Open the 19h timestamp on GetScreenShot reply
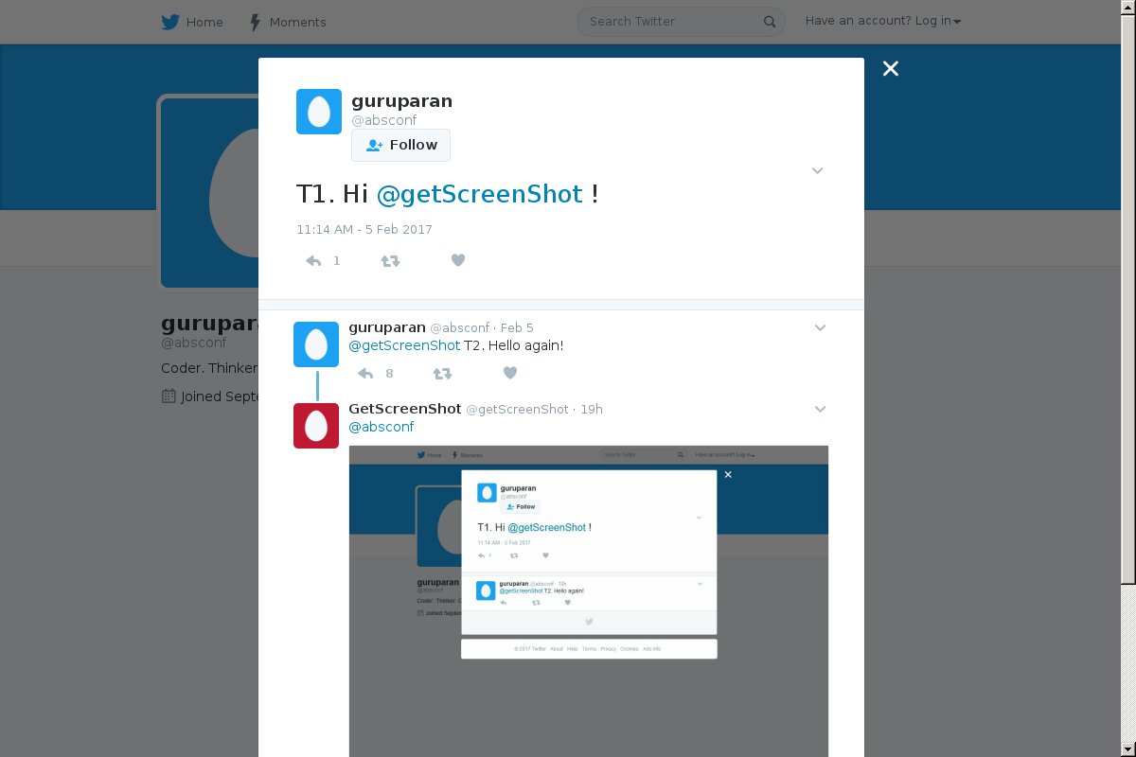The image size is (1136, 757). (592, 410)
